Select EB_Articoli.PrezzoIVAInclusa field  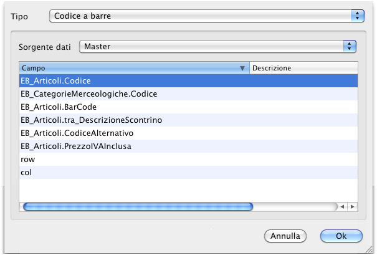point(76,146)
